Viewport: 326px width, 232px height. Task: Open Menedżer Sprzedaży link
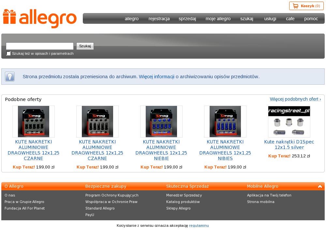pyautogui.click(x=184, y=195)
